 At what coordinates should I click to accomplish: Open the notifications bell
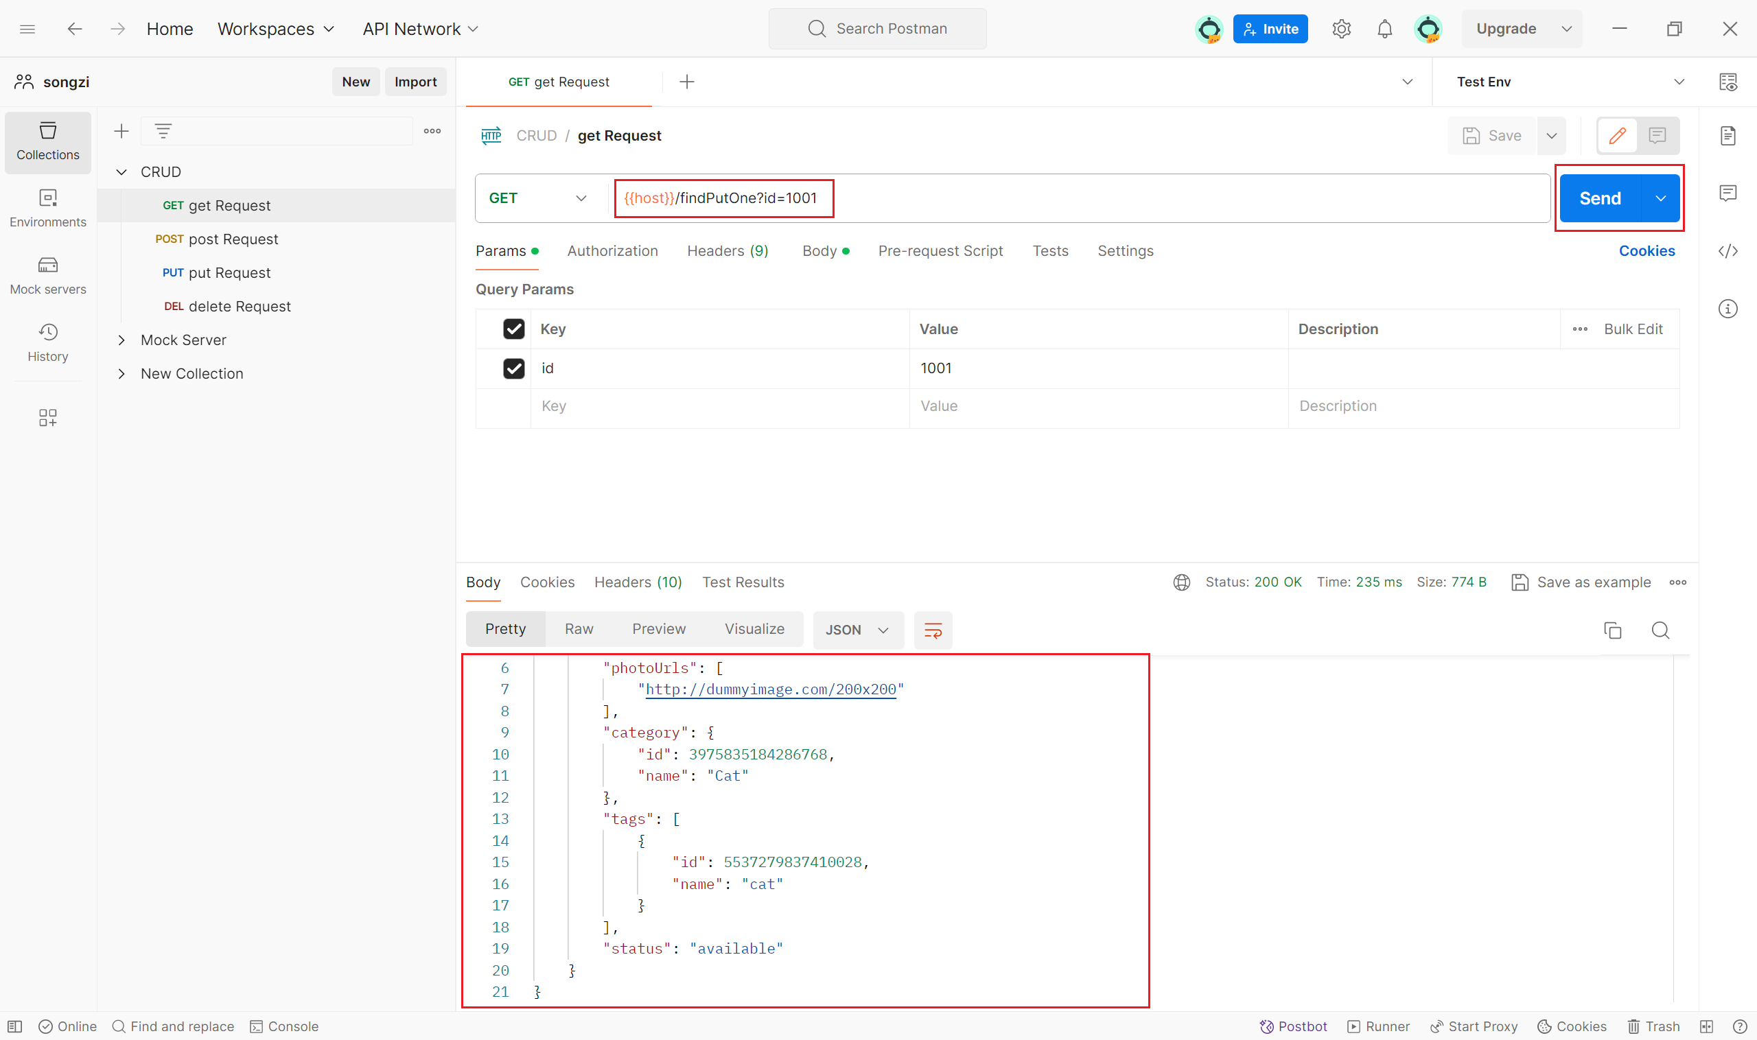1384,29
